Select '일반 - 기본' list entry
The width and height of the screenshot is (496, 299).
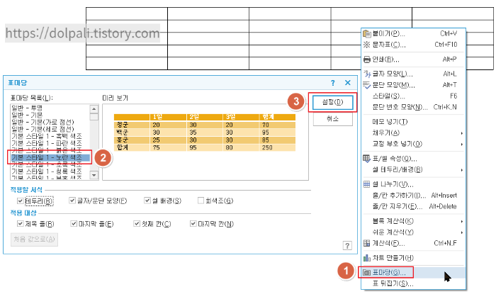(27, 115)
